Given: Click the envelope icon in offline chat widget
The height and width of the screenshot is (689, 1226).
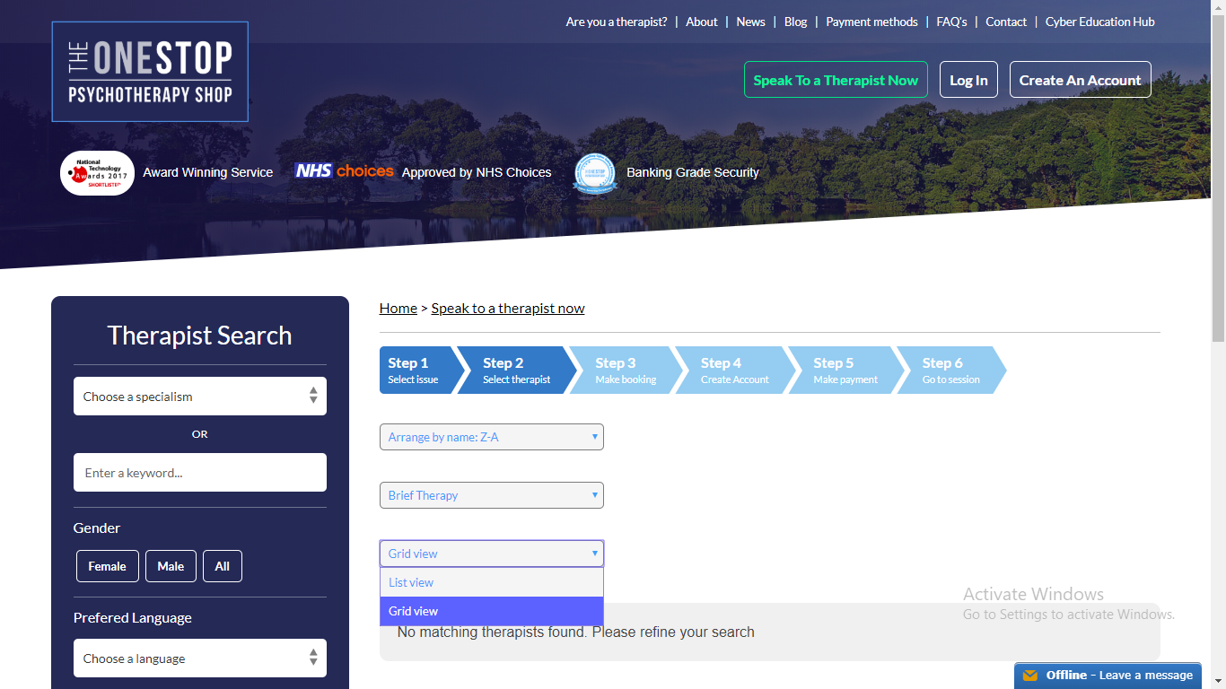Looking at the screenshot, I should click(x=1030, y=676).
